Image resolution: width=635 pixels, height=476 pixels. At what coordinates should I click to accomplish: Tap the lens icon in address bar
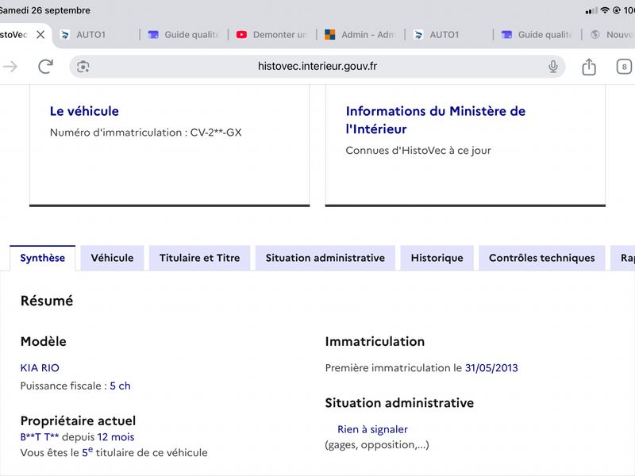click(x=83, y=67)
